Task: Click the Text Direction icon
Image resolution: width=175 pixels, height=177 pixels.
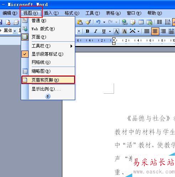Action: 168,22
